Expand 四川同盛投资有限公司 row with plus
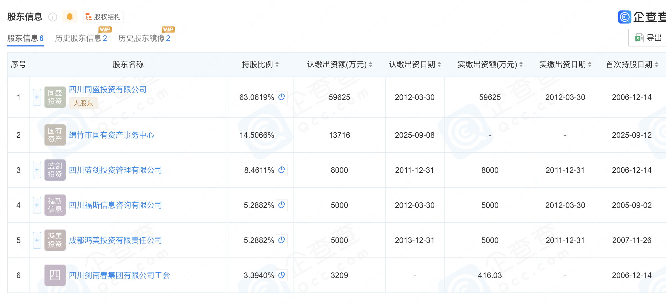 pyautogui.click(x=37, y=97)
